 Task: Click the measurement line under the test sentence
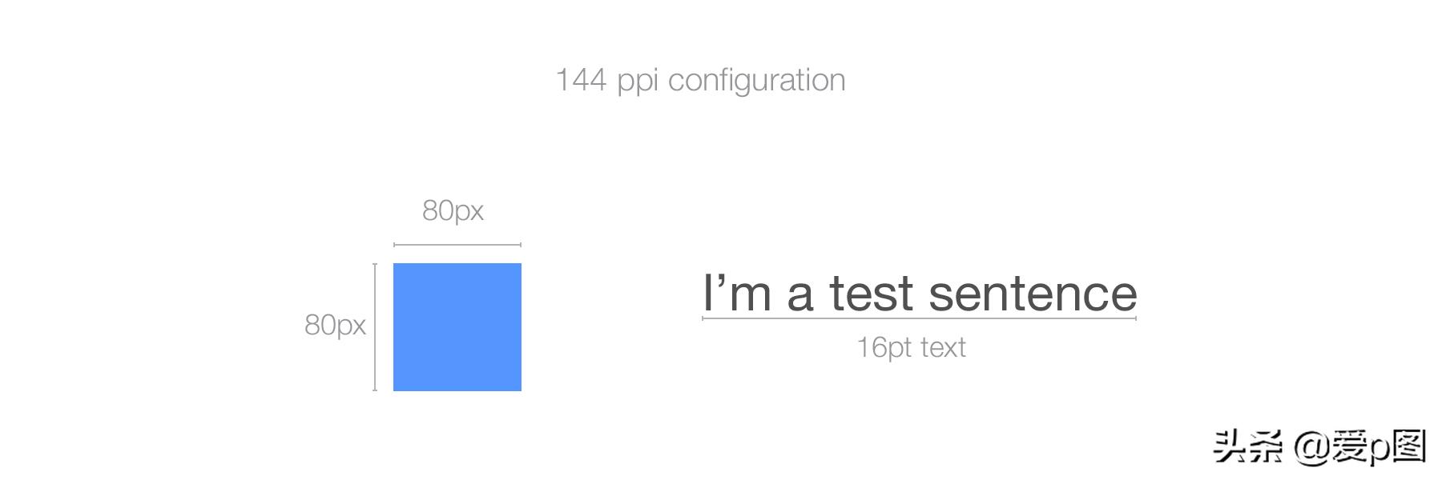[919, 318]
